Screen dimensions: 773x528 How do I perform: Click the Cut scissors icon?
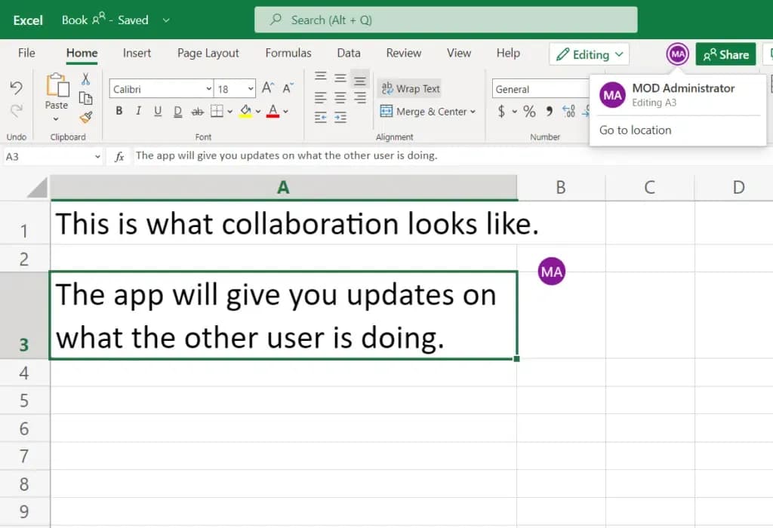(85, 78)
